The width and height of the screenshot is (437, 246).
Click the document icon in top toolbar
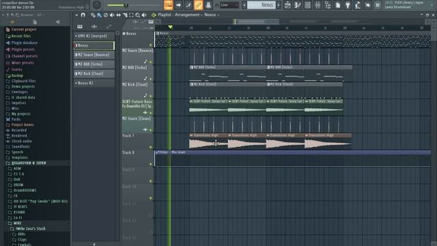pyautogui.click(x=337, y=5)
